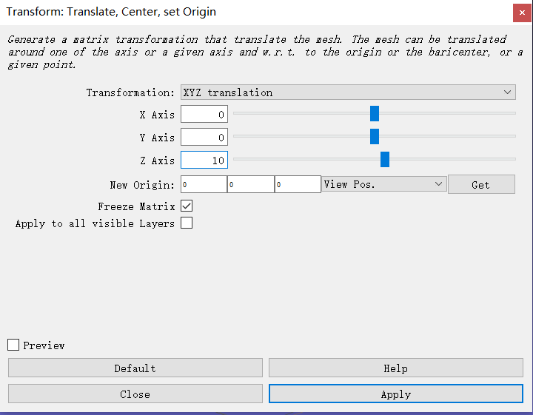Enable Apply to all visible Layers

pos(187,223)
